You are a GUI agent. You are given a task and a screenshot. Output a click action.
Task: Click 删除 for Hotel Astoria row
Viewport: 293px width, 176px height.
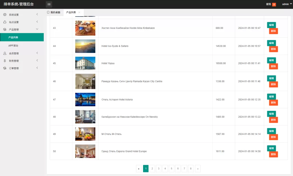(x=273, y=103)
